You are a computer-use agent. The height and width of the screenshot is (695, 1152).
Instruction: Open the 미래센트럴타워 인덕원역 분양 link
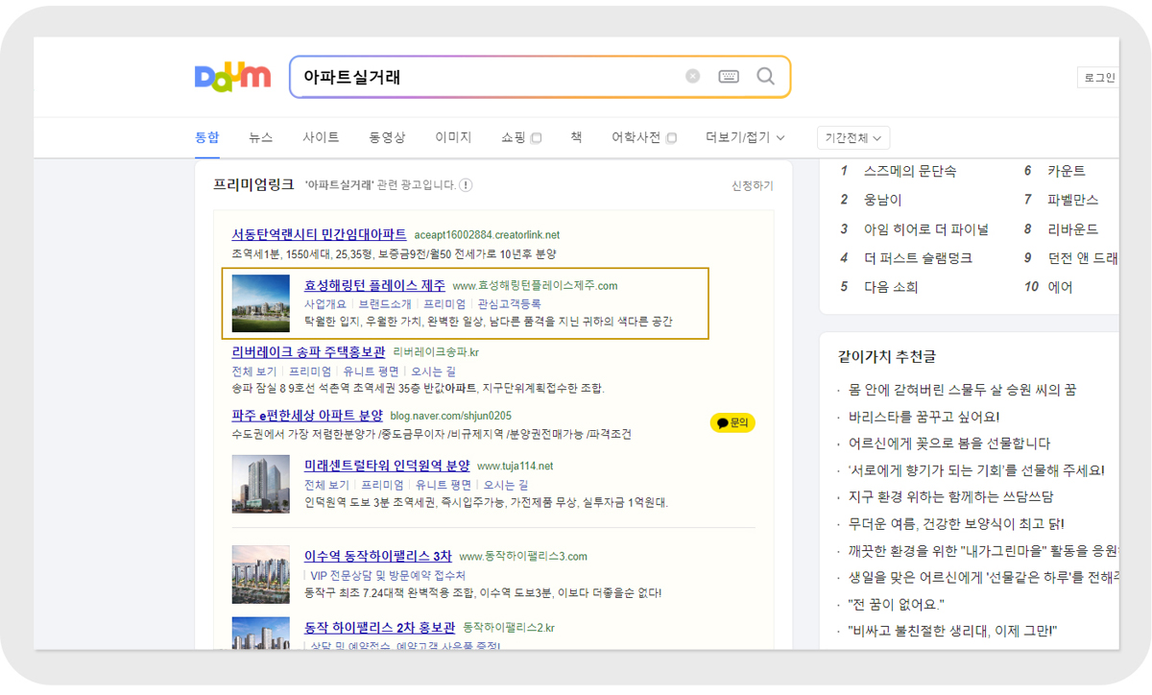pyautogui.click(x=387, y=466)
